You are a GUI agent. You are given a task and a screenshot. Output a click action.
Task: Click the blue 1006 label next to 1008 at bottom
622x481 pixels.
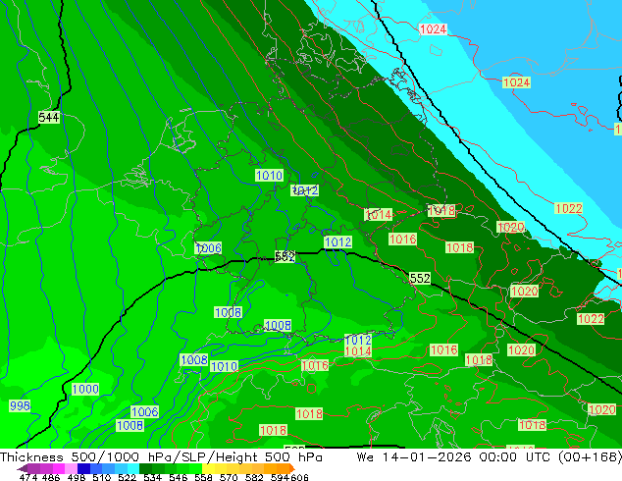145,411
